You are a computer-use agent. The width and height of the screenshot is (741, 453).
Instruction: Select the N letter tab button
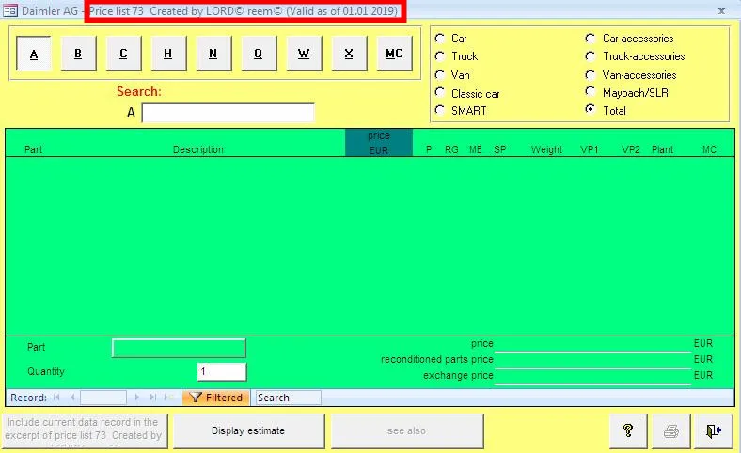(213, 54)
